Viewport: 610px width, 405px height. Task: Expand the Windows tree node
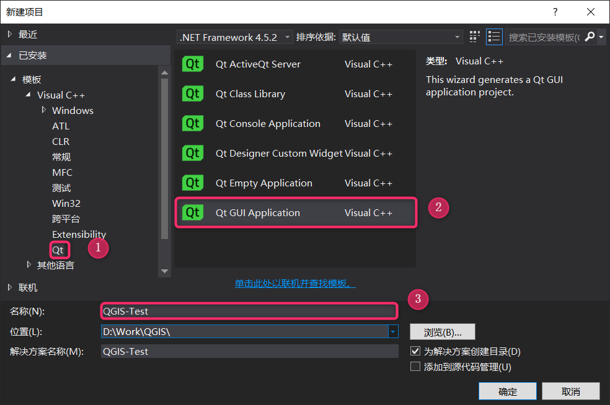tap(43, 110)
